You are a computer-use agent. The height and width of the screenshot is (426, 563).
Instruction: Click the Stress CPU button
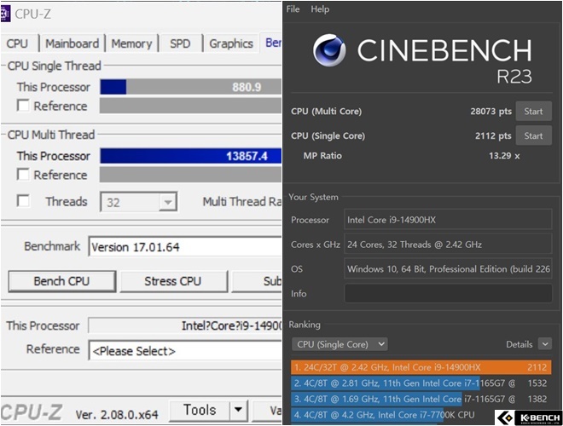[x=173, y=281]
